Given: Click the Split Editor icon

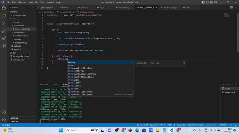Looking at the screenshot, I should pyautogui.click(x=232, y=7).
